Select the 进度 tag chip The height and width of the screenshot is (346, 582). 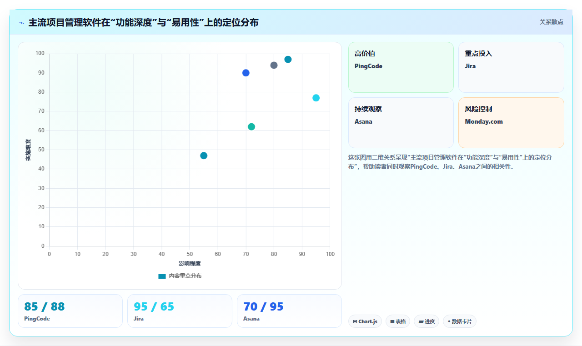pyautogui.click(x=426, y=321)
